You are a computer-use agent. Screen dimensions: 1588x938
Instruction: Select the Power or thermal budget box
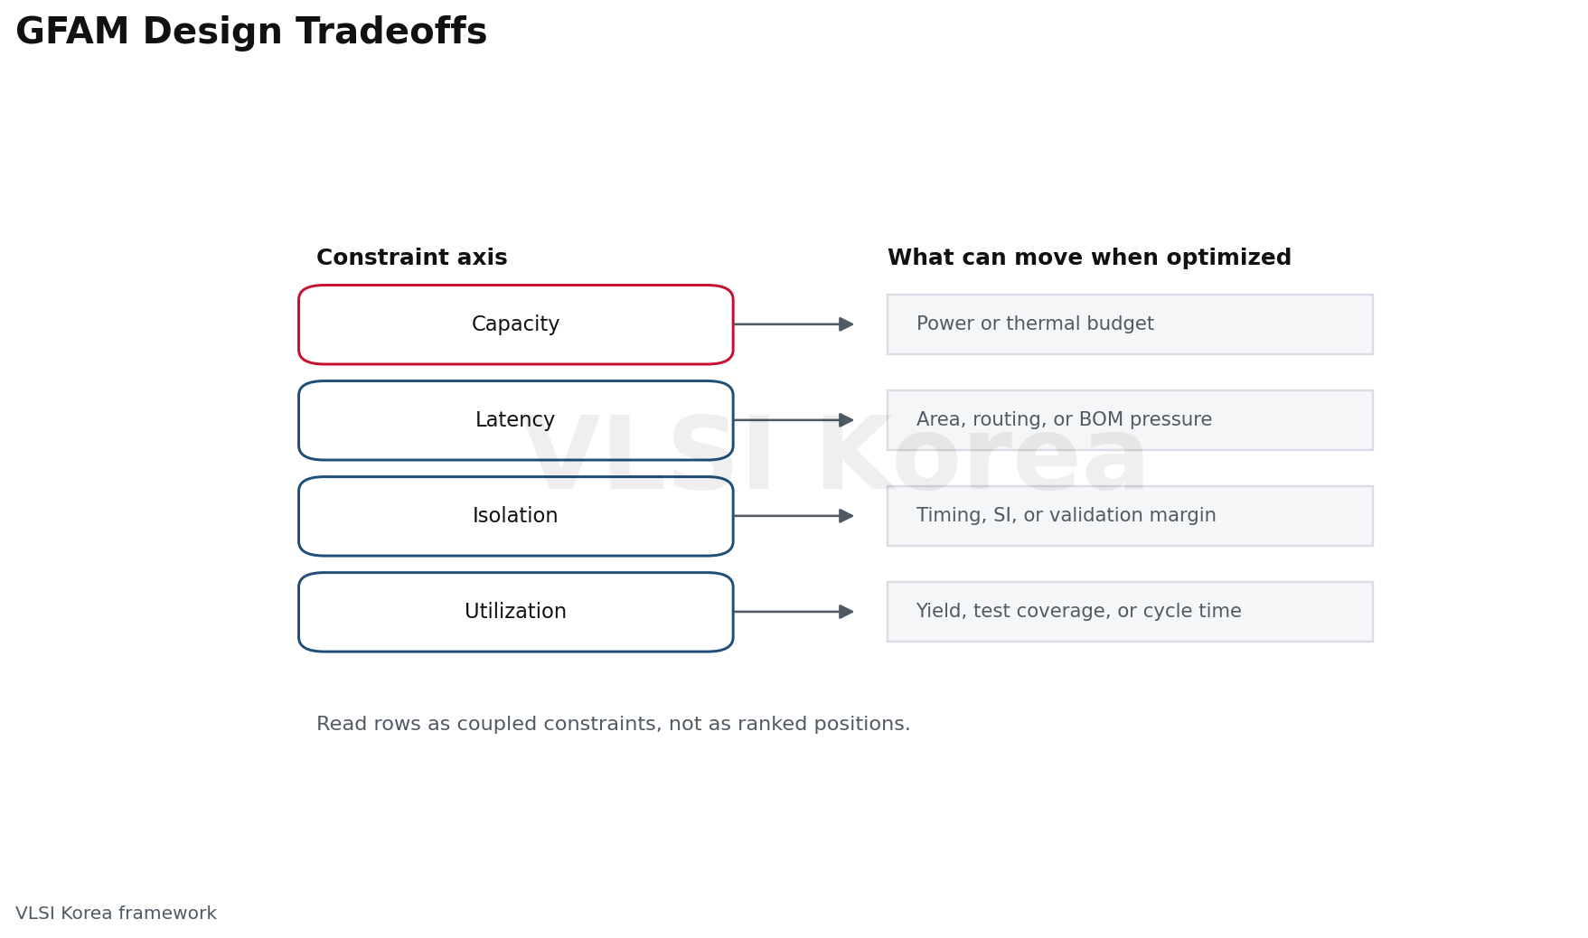(1130, 324)
